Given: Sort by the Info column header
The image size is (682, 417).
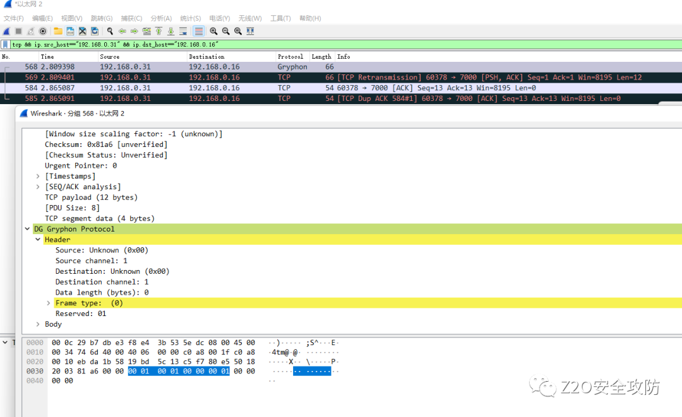Looking at the screenshot, I should tap(508, 57).
